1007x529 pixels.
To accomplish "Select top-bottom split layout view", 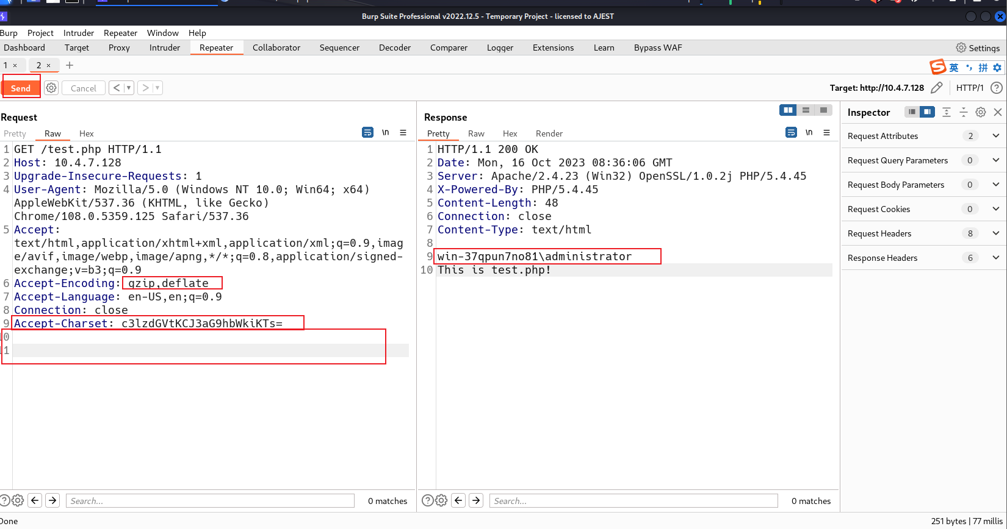I will point(806,110).
